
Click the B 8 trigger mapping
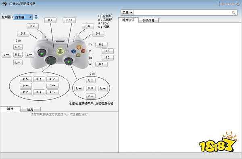tap(88, 26)
